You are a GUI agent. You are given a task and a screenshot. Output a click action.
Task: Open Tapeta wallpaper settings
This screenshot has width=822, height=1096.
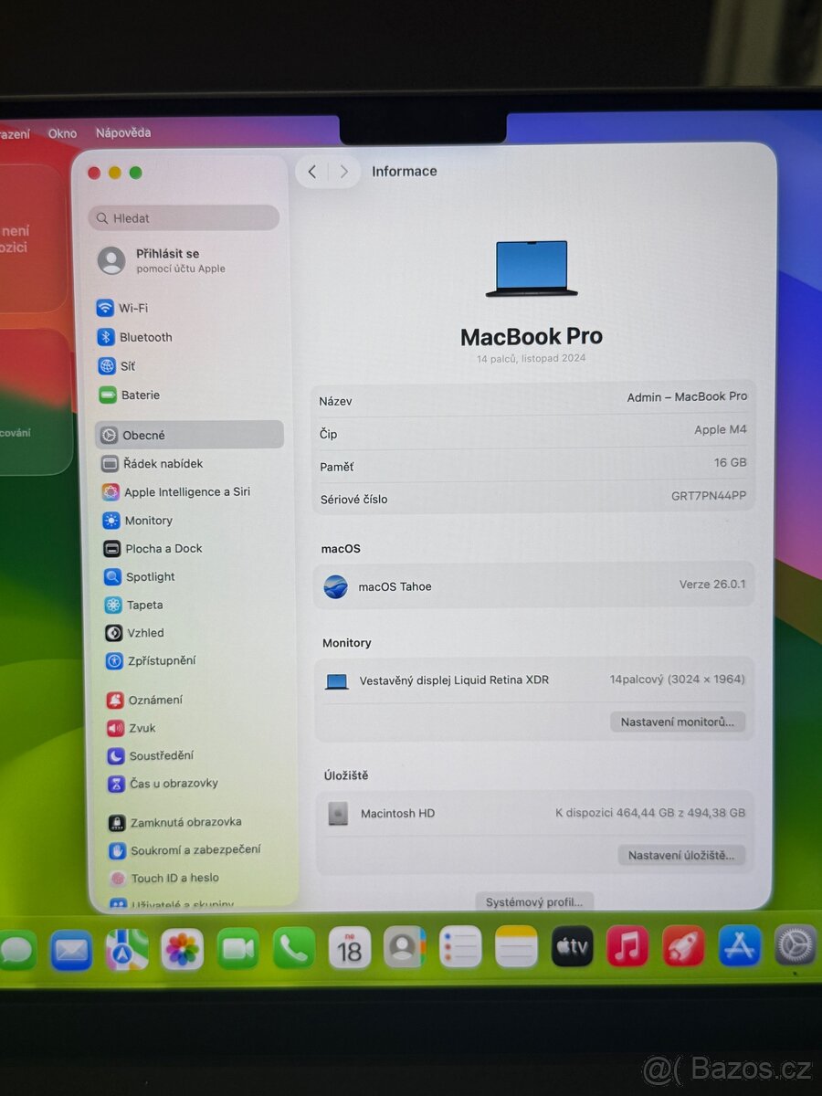point(134,605)
